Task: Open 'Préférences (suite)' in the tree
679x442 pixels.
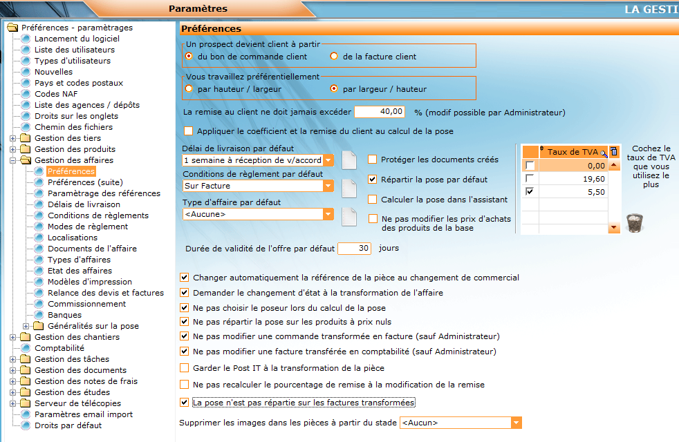Action: click(85, 182)
